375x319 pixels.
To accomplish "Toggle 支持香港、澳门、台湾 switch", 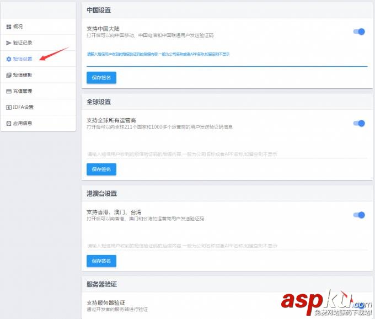I will (359, 215).
